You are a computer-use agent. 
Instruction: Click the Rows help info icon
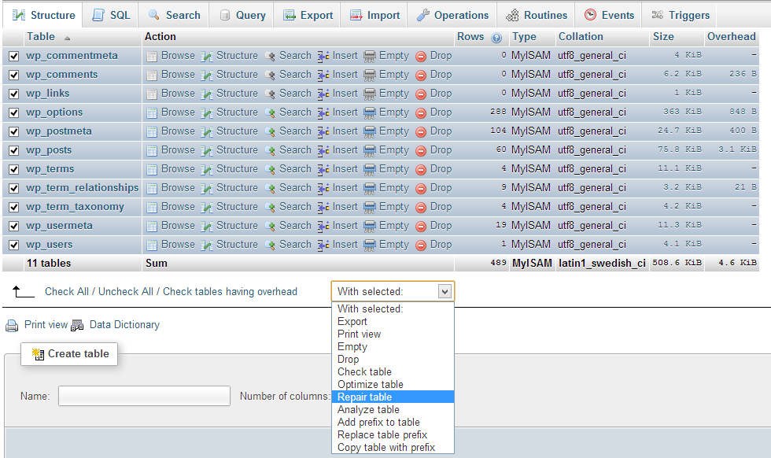click(x=496, y=38)
